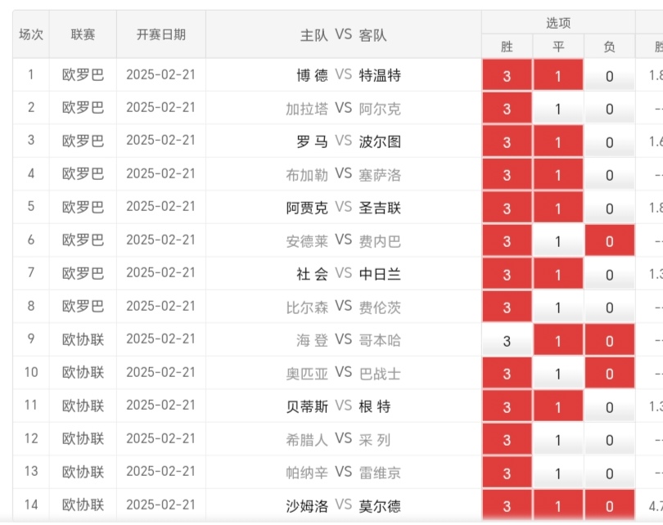Select win option 3 for 海登 vs 哥本哈
663x525 pixels.
tap(507, 341)
